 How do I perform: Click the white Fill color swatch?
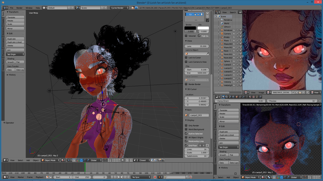[203, 28]
